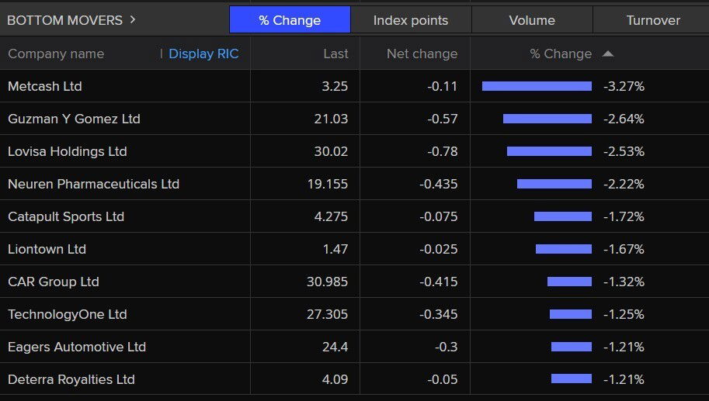
Task: Sort by % Change ascending arrow
Action: pos(608,54)
